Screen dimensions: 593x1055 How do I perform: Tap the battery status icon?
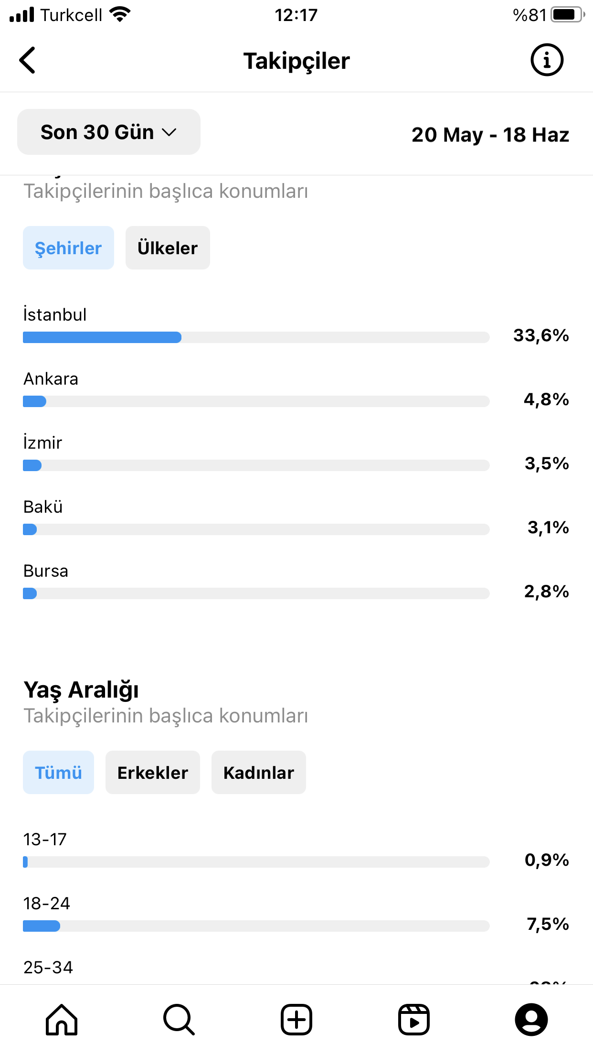pyautogui.click(x=568, y=15)
